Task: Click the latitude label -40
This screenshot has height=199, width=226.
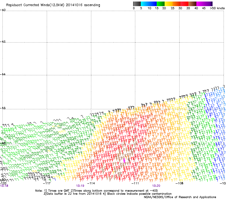Action: (3, 10)
